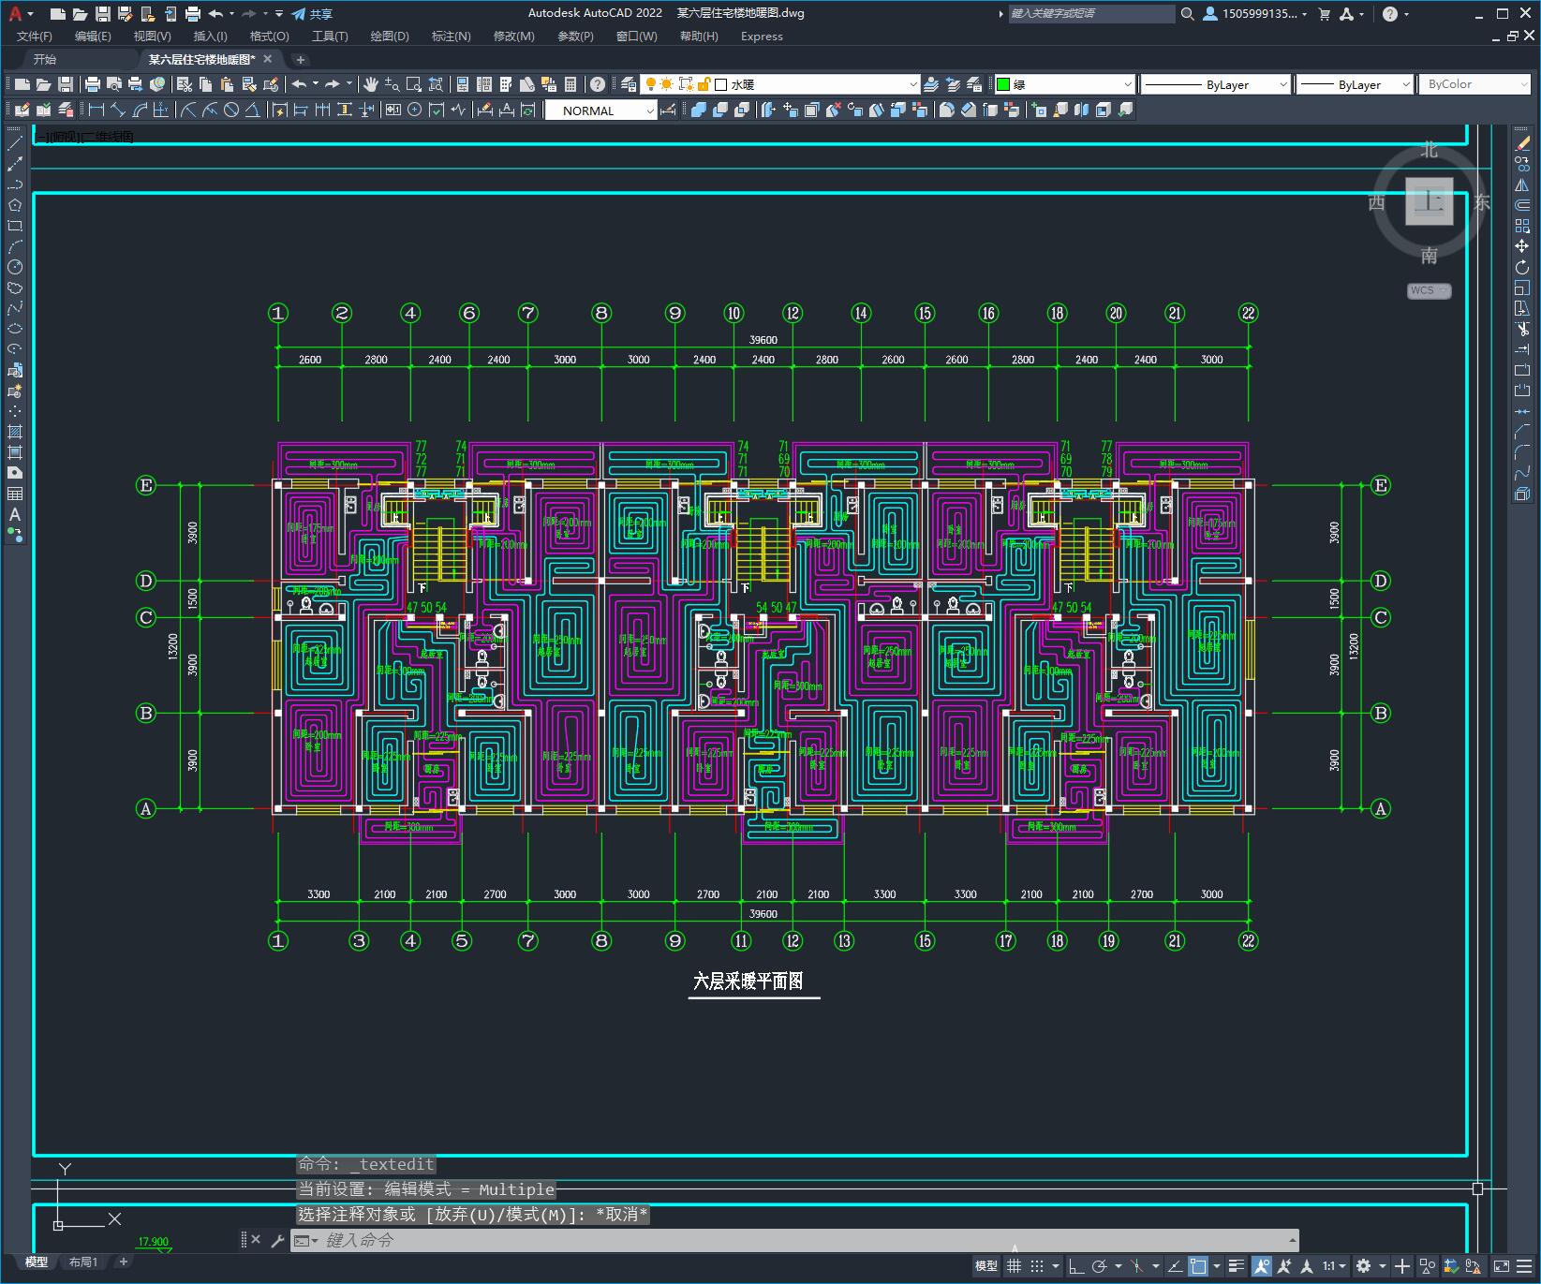Click the Help question mark in standard toolbar
The height and width of the screenshot is (1284, 1541).
(598, 84)
